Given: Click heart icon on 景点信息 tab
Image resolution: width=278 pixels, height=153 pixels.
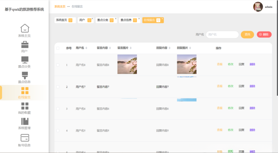Looking at the screenshot, I should tap(135, 20).
